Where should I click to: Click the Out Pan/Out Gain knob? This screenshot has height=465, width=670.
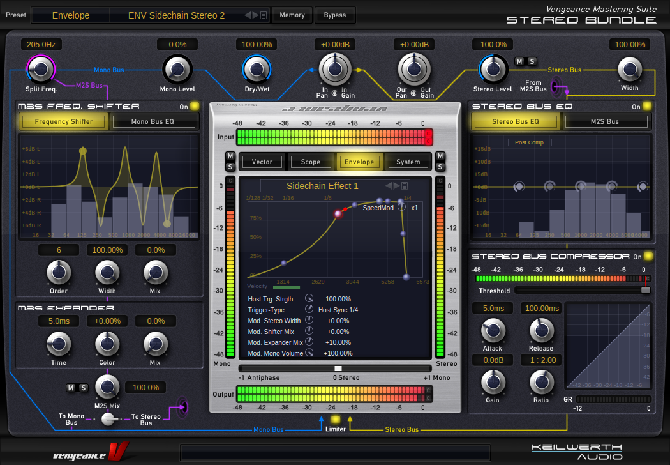click(414, 69)
